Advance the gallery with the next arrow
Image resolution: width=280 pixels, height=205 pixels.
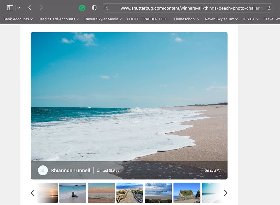tap(225, 193)
